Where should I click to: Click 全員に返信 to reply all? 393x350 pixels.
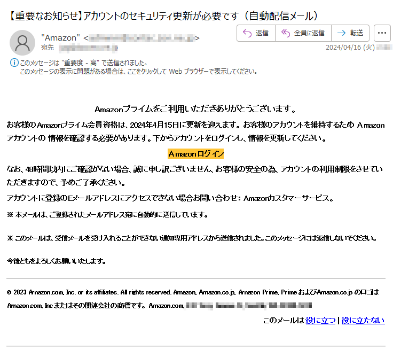[303, 33]
